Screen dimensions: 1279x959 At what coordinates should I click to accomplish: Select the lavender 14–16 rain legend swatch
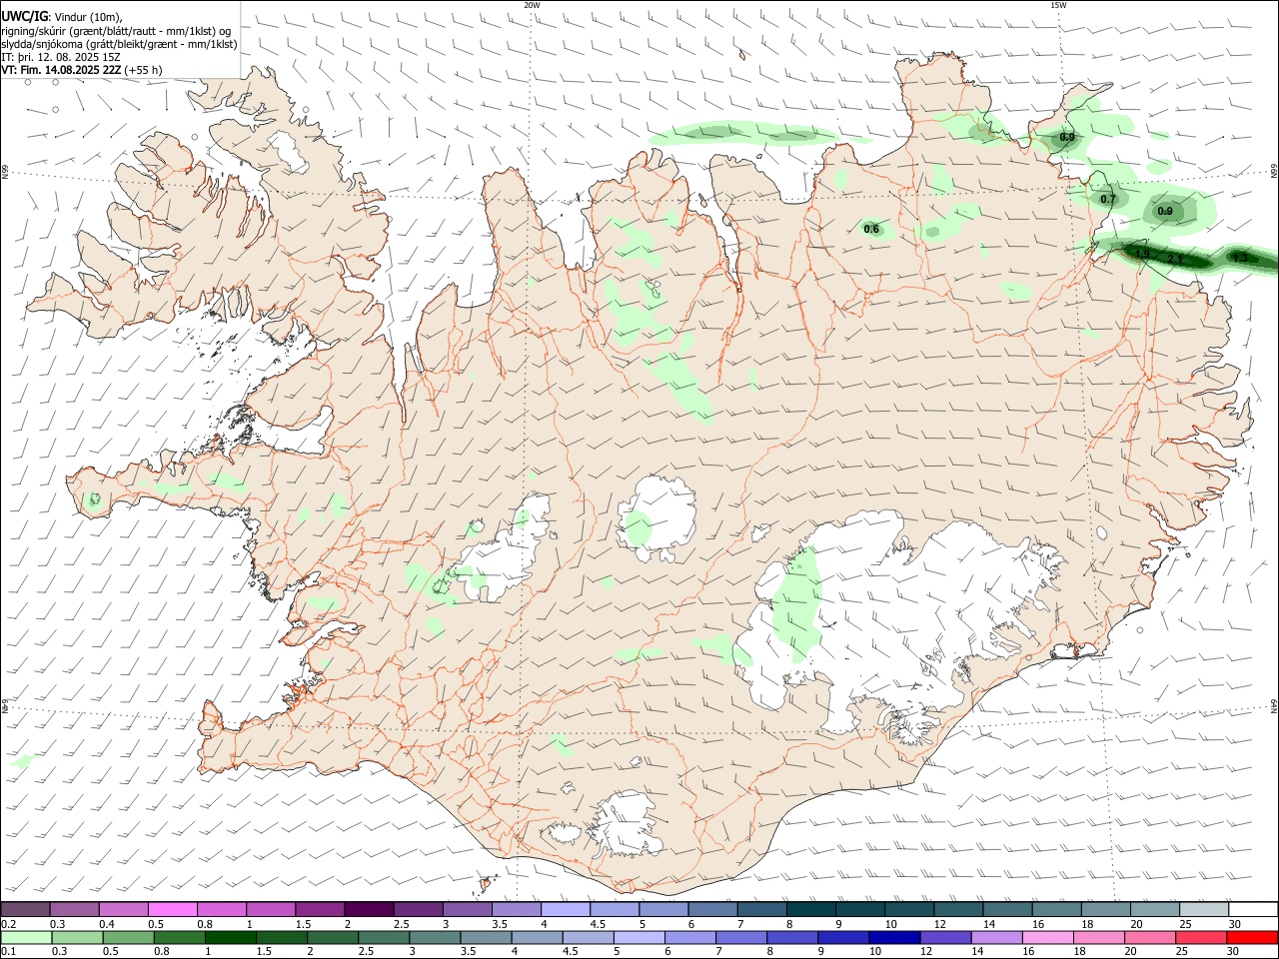[995, 938]
